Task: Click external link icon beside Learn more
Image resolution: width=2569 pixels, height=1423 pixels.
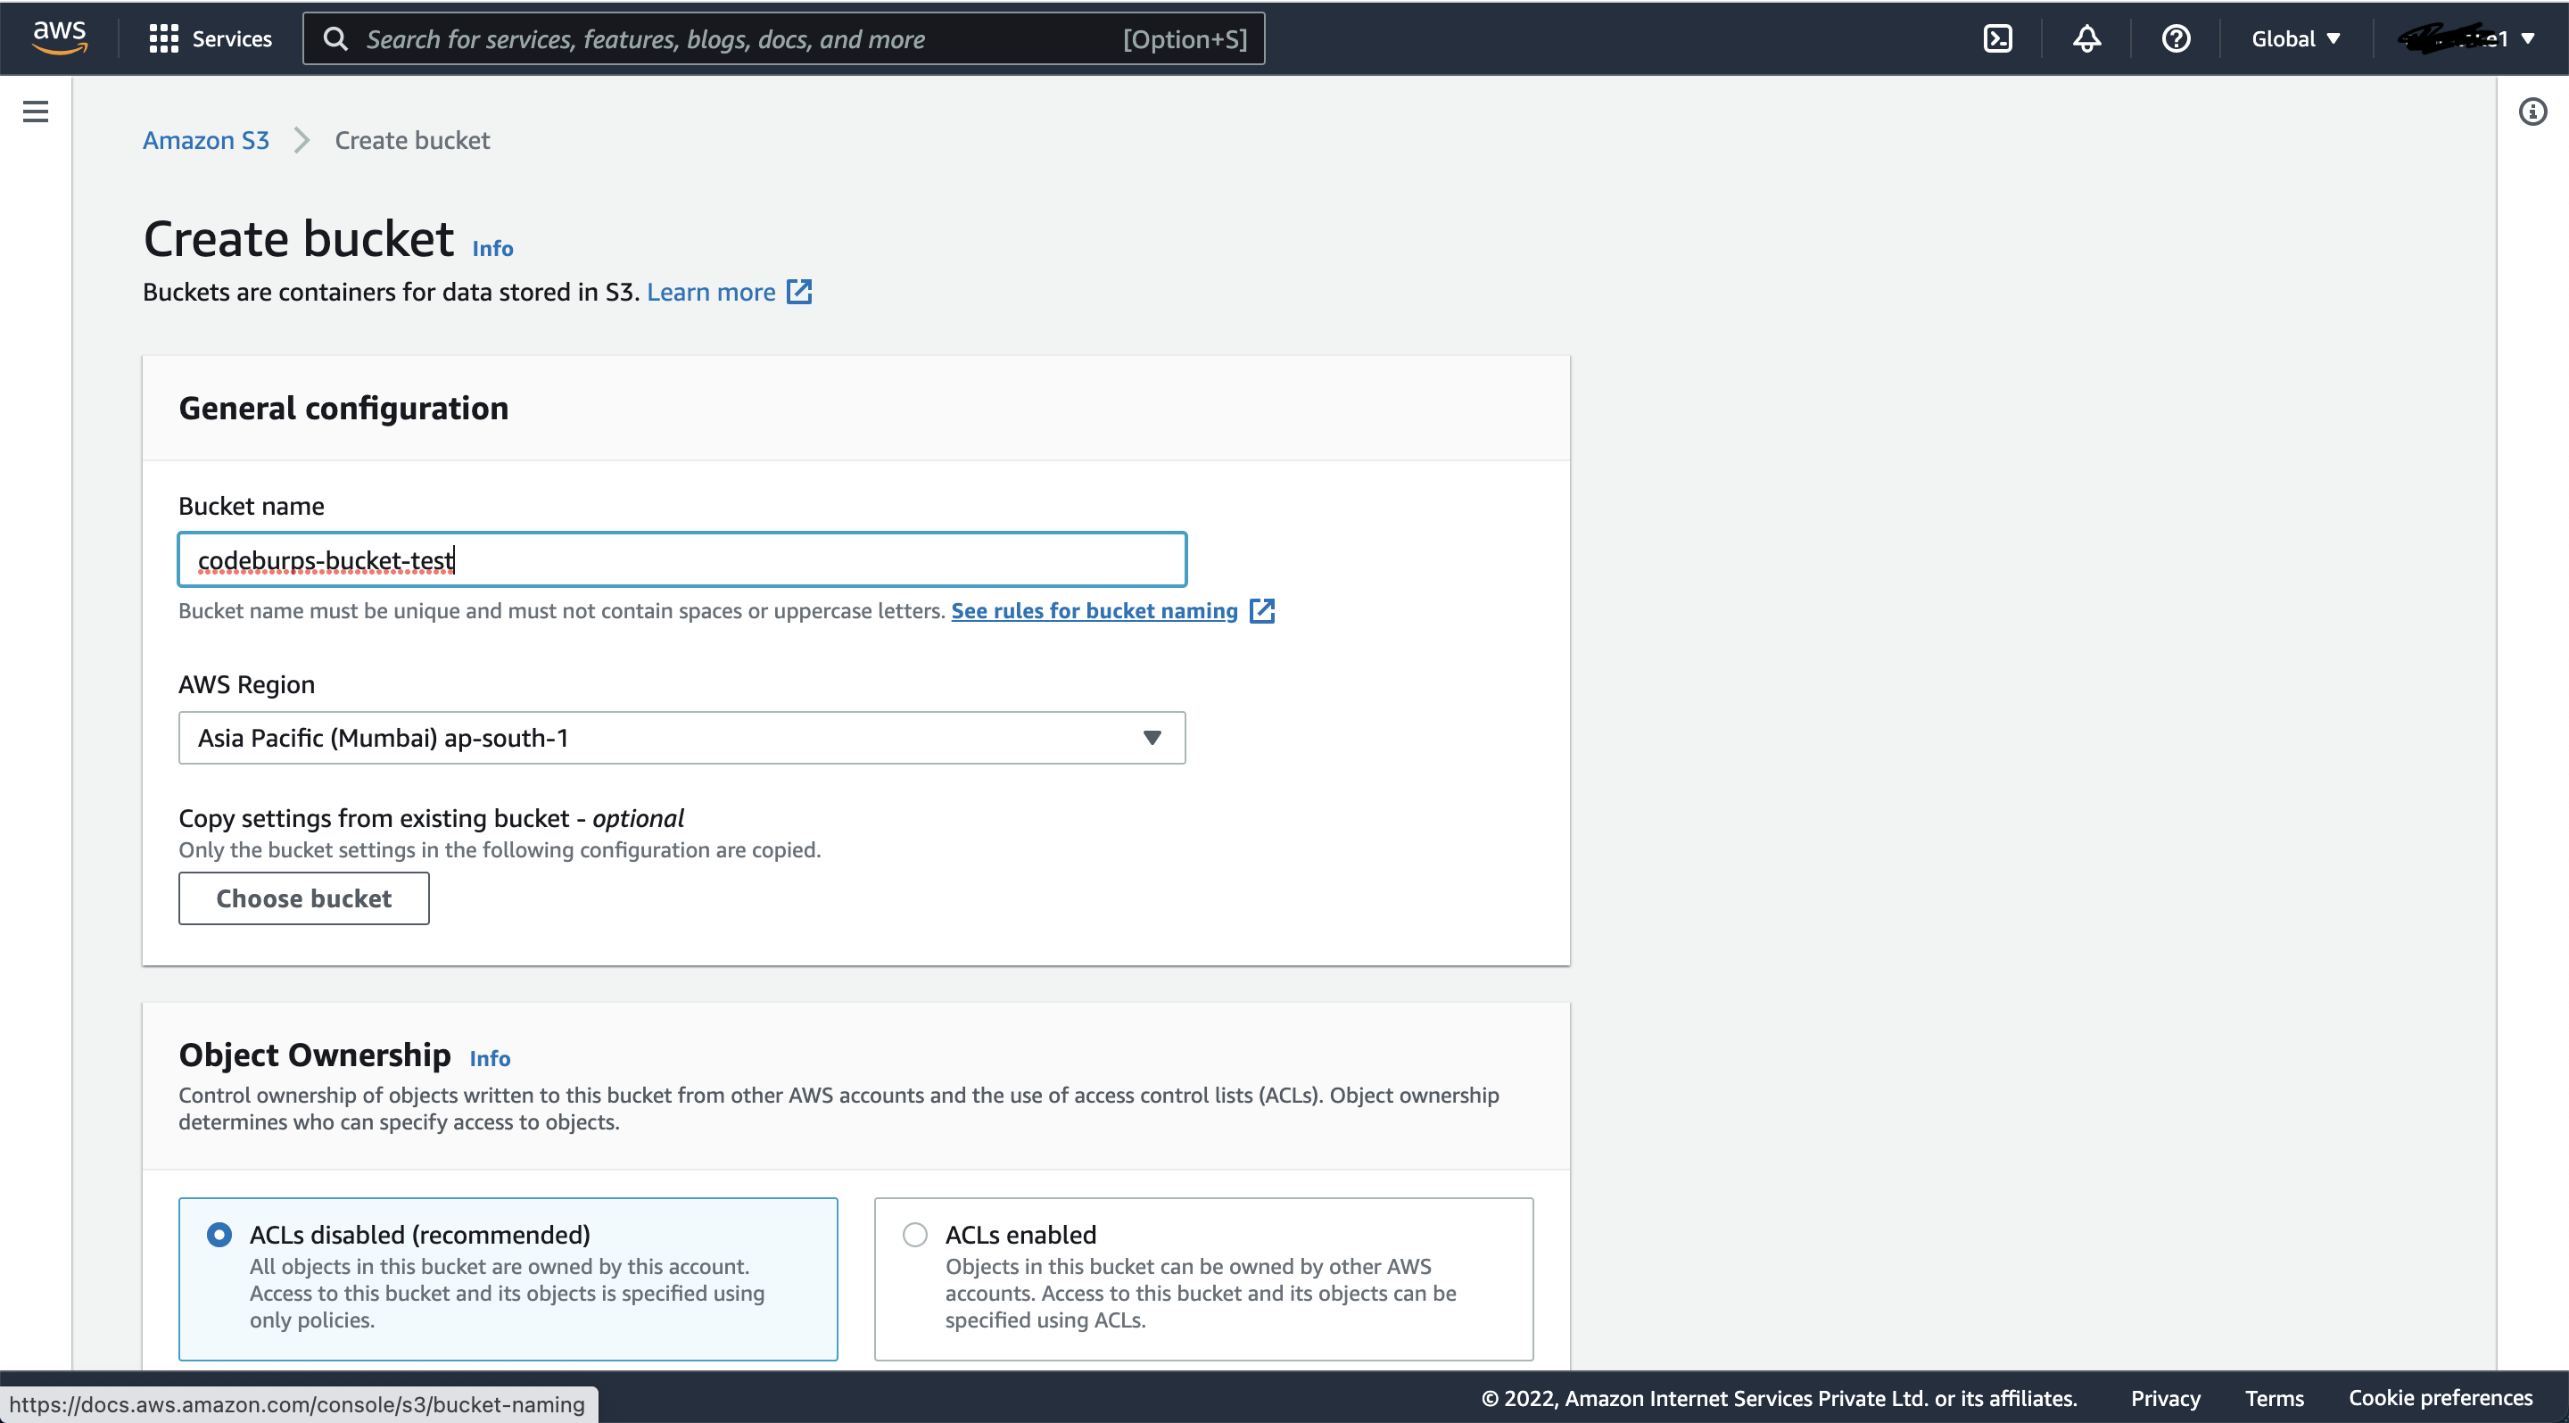Action: pos(799,292)
